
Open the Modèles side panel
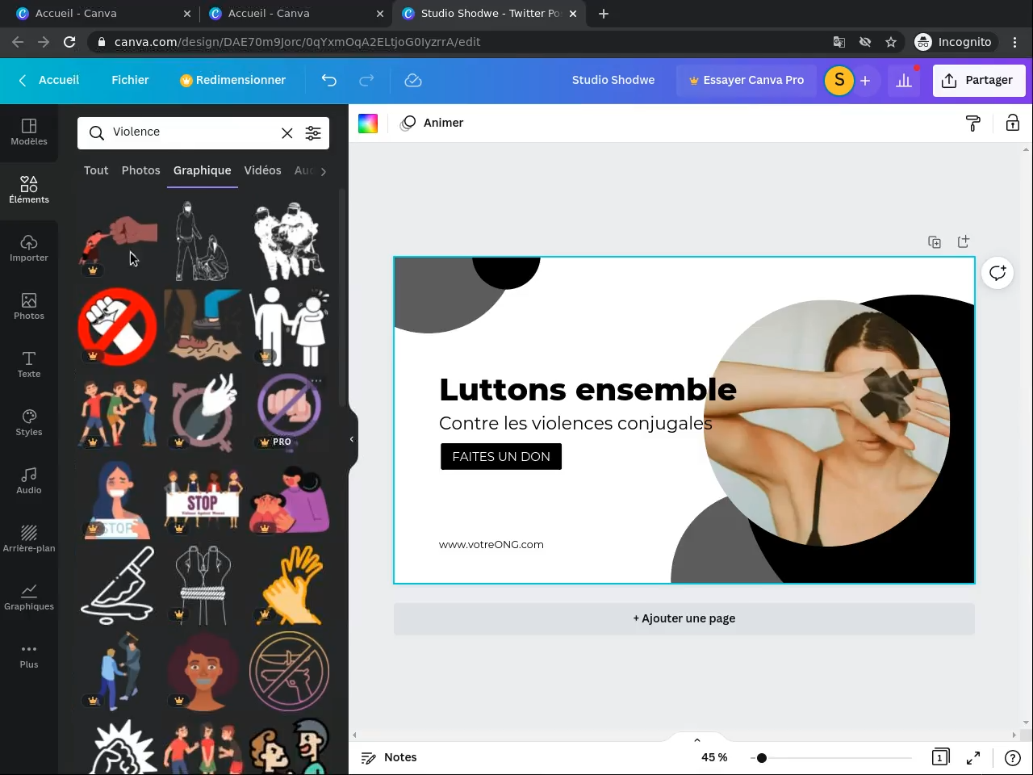click(29, 132)
